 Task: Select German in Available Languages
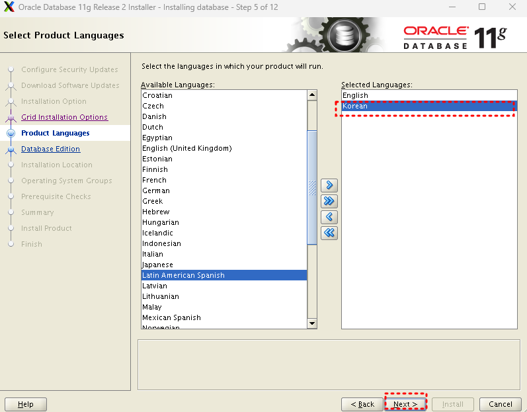pyautogui.click(x=224, y=190)
